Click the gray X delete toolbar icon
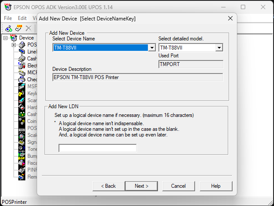 pyautogui.click(x=28, y=28)
